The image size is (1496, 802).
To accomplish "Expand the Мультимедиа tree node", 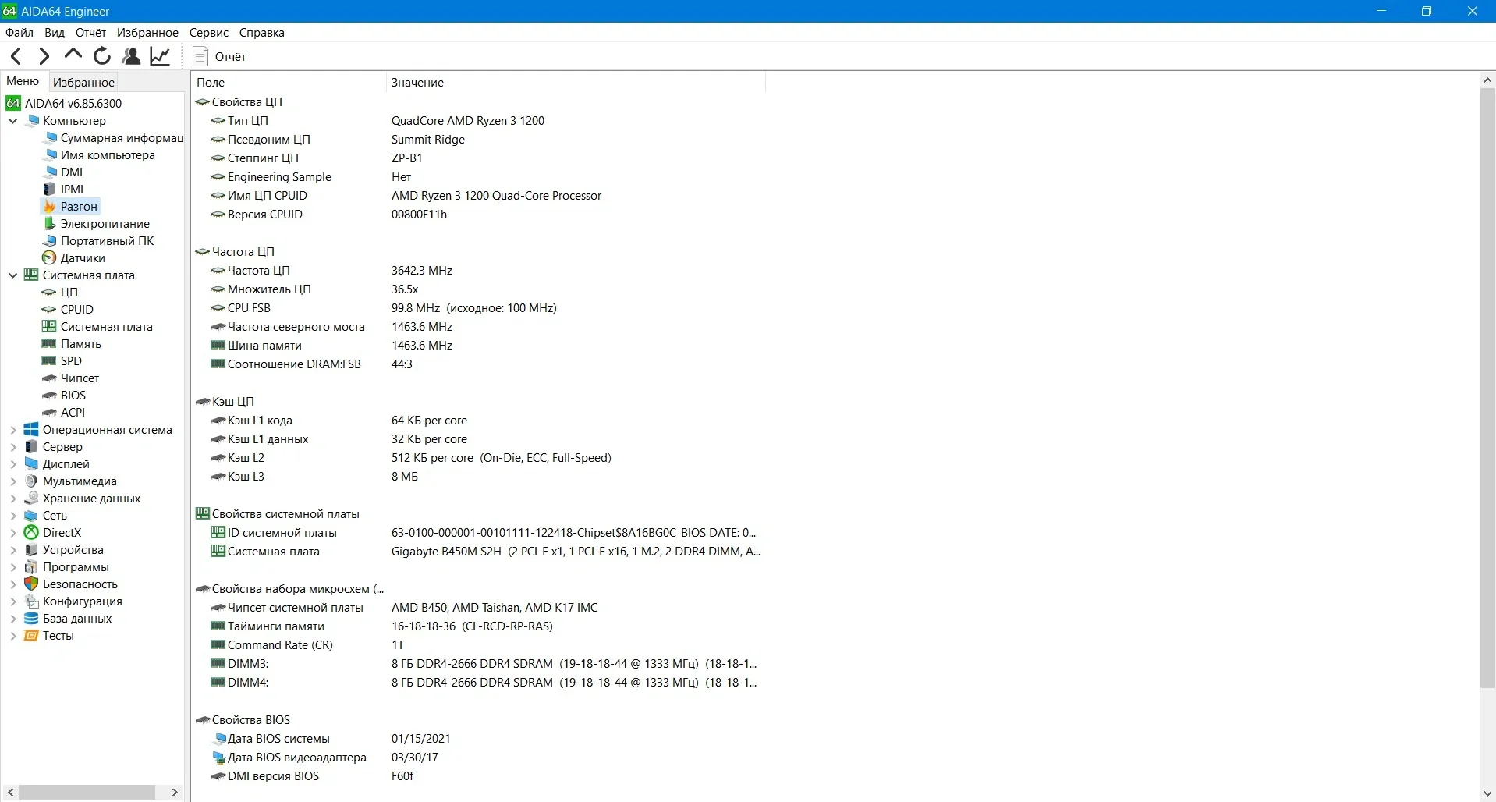I will (12, 481).
